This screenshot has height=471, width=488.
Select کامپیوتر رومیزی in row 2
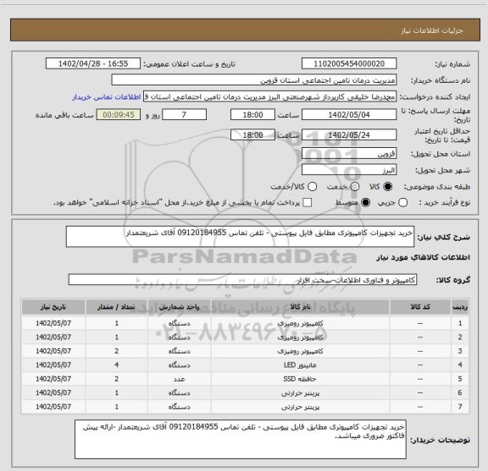click(x=300, y=337)
